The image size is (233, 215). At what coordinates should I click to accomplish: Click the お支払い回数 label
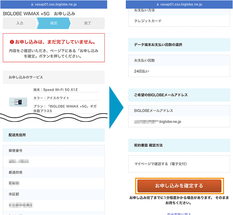tap(144, 60)
